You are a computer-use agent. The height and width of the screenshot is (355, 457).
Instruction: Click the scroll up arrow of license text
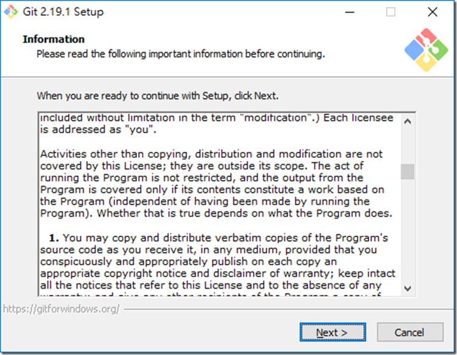pyautogui.click(x=407, y=121)
